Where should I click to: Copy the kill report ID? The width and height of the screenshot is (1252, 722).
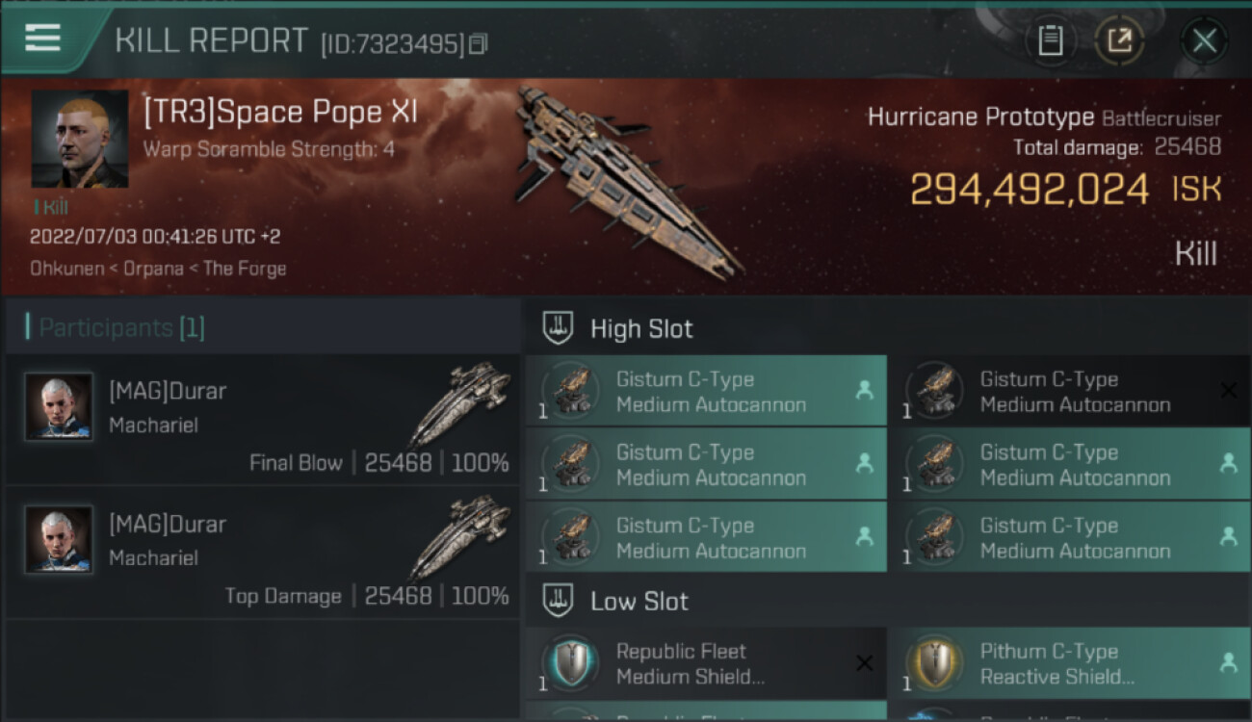[x=479, y=43]
